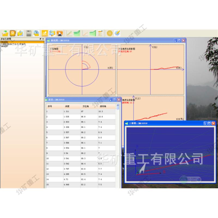Image resolution: width=218 pixels, height=218 pixels.
Task: Click row number 5 in the report table
Action: point(55,132)
